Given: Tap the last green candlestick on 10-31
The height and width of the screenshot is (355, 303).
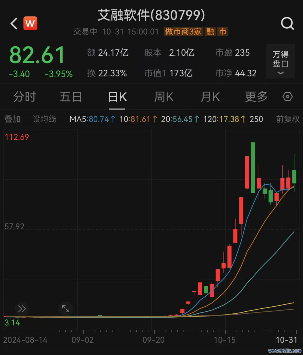Looking at the screenshot, I should point(294,177).
